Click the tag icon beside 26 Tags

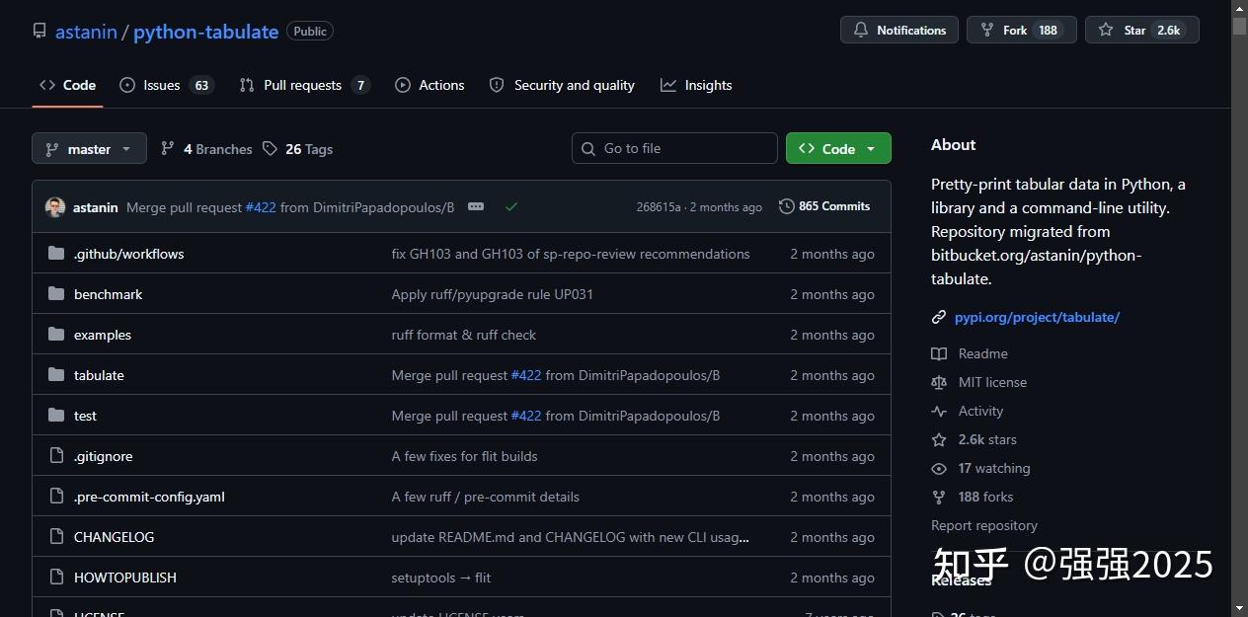point(271,149)
